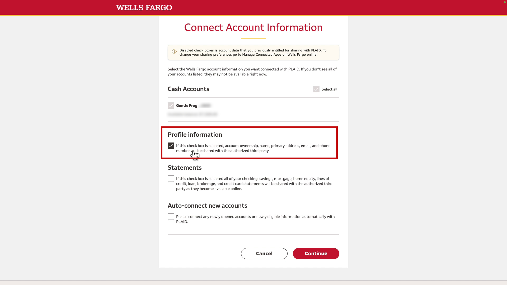This screenshot has width=507, height=285.
Task: Enable the Statements sharing checkbox
Action: tap(171, 179)
